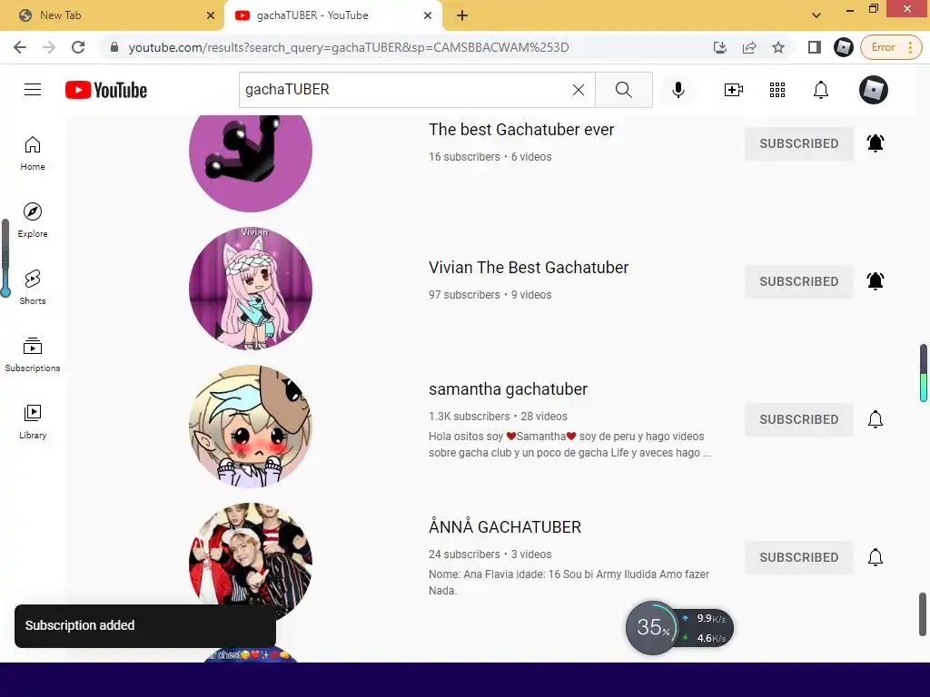The width and height of the screenshot is (930, 697).
Task: Start voice search with the microphone icon
Action: (678, 90)
